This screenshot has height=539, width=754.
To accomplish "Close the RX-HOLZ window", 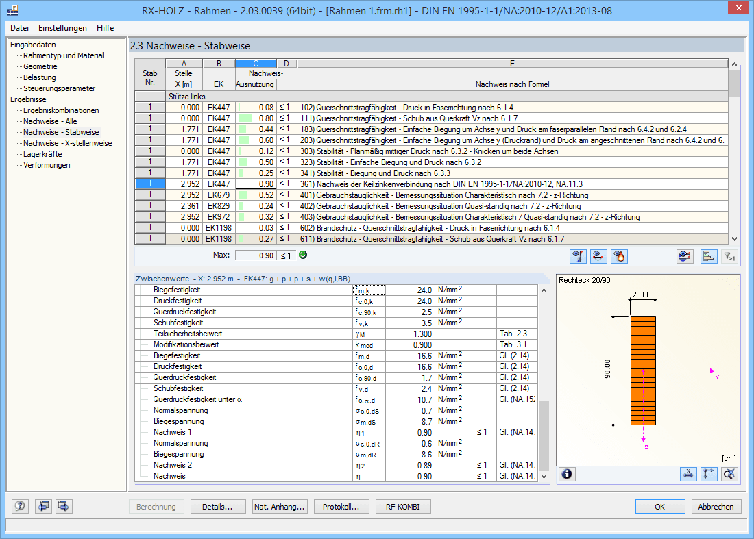I will click(739, 8).
